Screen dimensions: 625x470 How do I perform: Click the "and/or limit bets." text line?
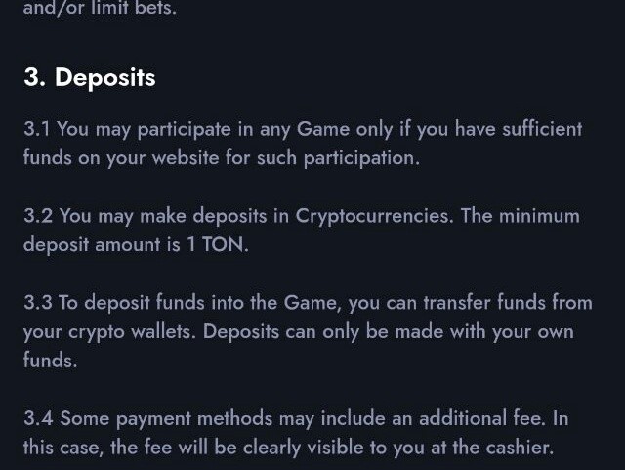pos(100,8)
